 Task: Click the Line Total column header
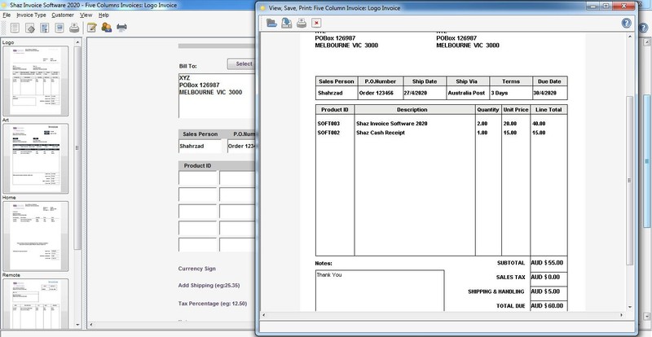point(548,110)
